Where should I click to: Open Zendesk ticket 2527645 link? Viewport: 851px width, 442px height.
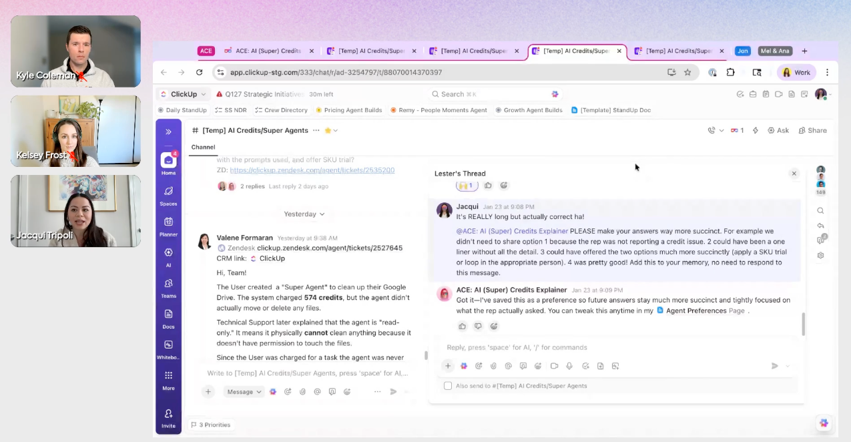click(330, 248)
